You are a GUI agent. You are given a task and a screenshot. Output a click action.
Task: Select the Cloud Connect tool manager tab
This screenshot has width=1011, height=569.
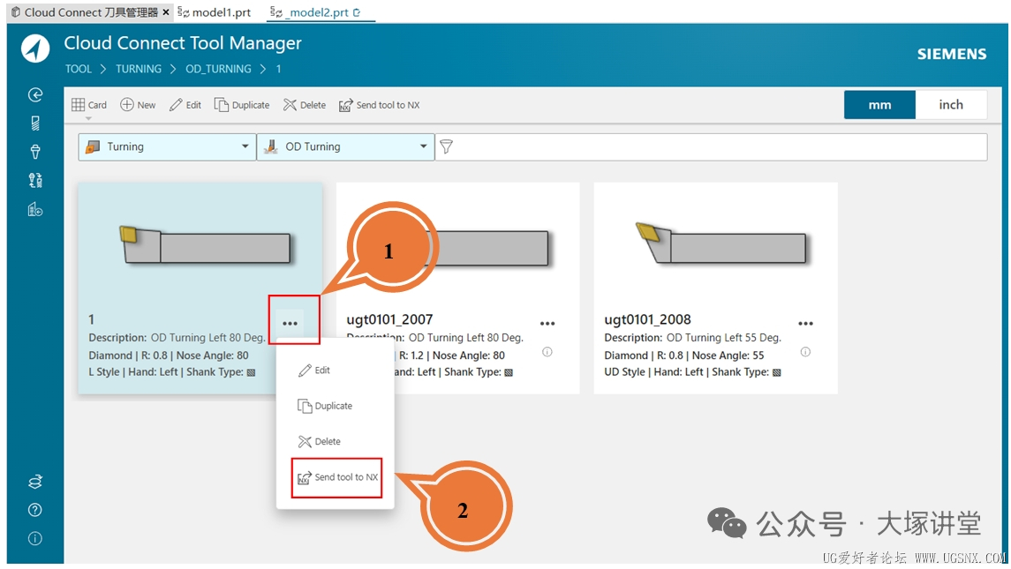click(85, 12)
